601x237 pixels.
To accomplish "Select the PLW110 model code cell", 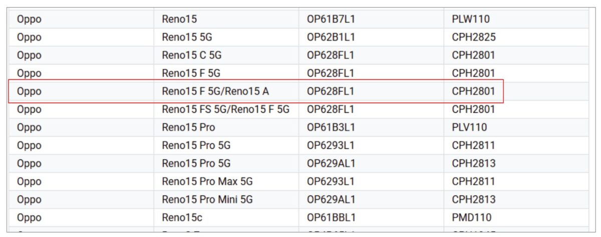I will tap(470, 20).
